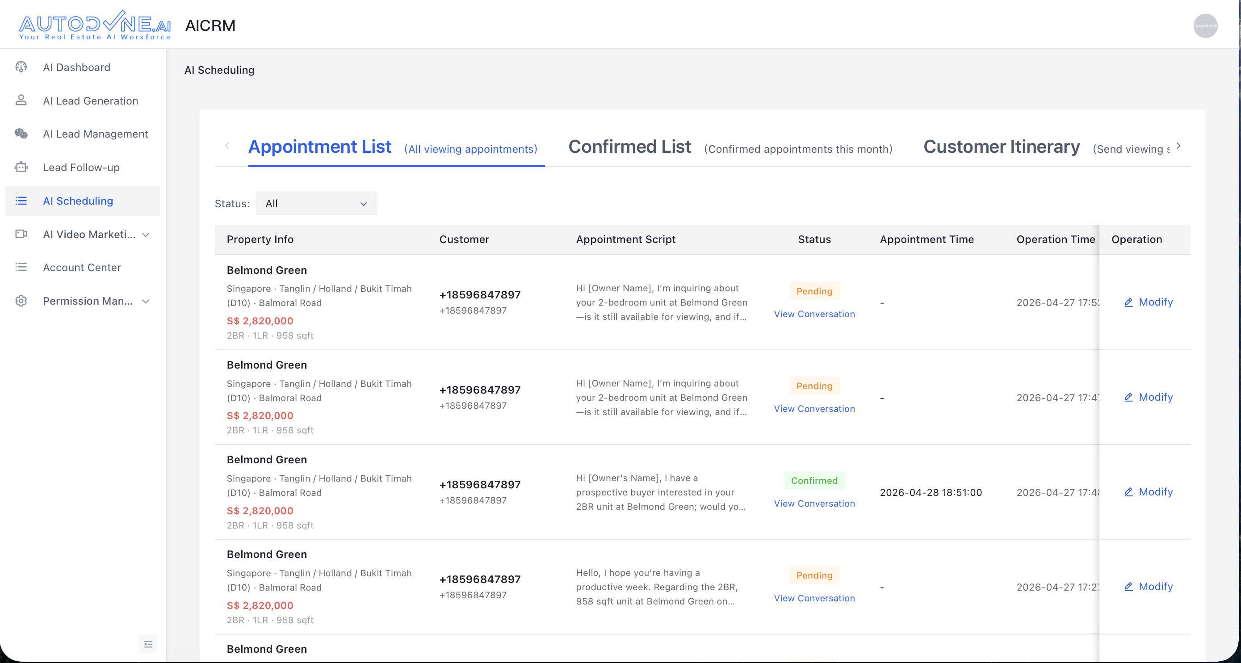Image resolution: width=1241 pixels, height=663 pixels.
Task: Collapse the sidebar with the fold icon
Action: point(148,644)
